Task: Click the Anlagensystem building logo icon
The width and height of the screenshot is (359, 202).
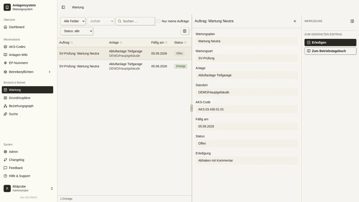Action: point(7,7)
